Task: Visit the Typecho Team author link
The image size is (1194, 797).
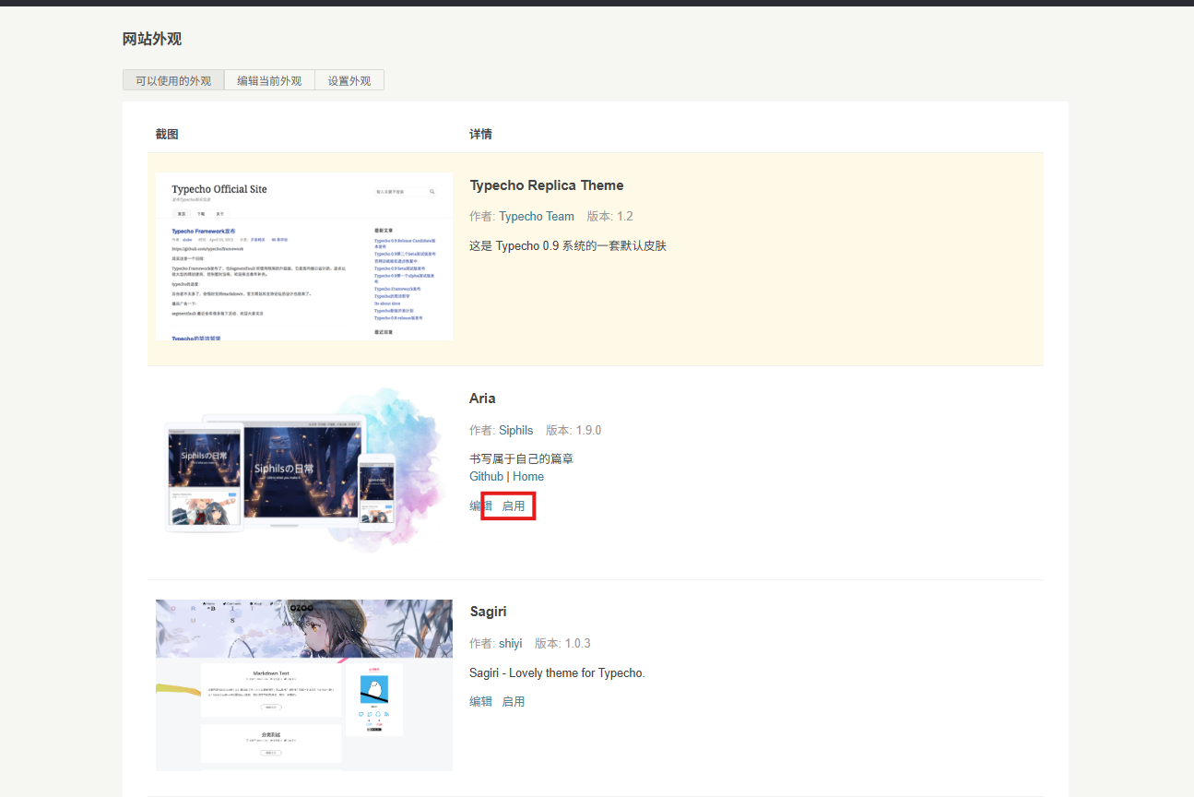Action: pos(536,216)
